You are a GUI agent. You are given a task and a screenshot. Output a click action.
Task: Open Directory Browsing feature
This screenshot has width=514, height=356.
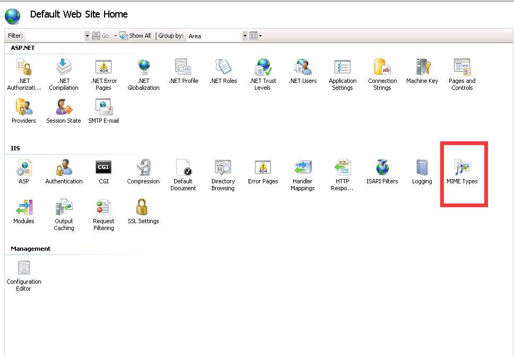click(223, 175)
